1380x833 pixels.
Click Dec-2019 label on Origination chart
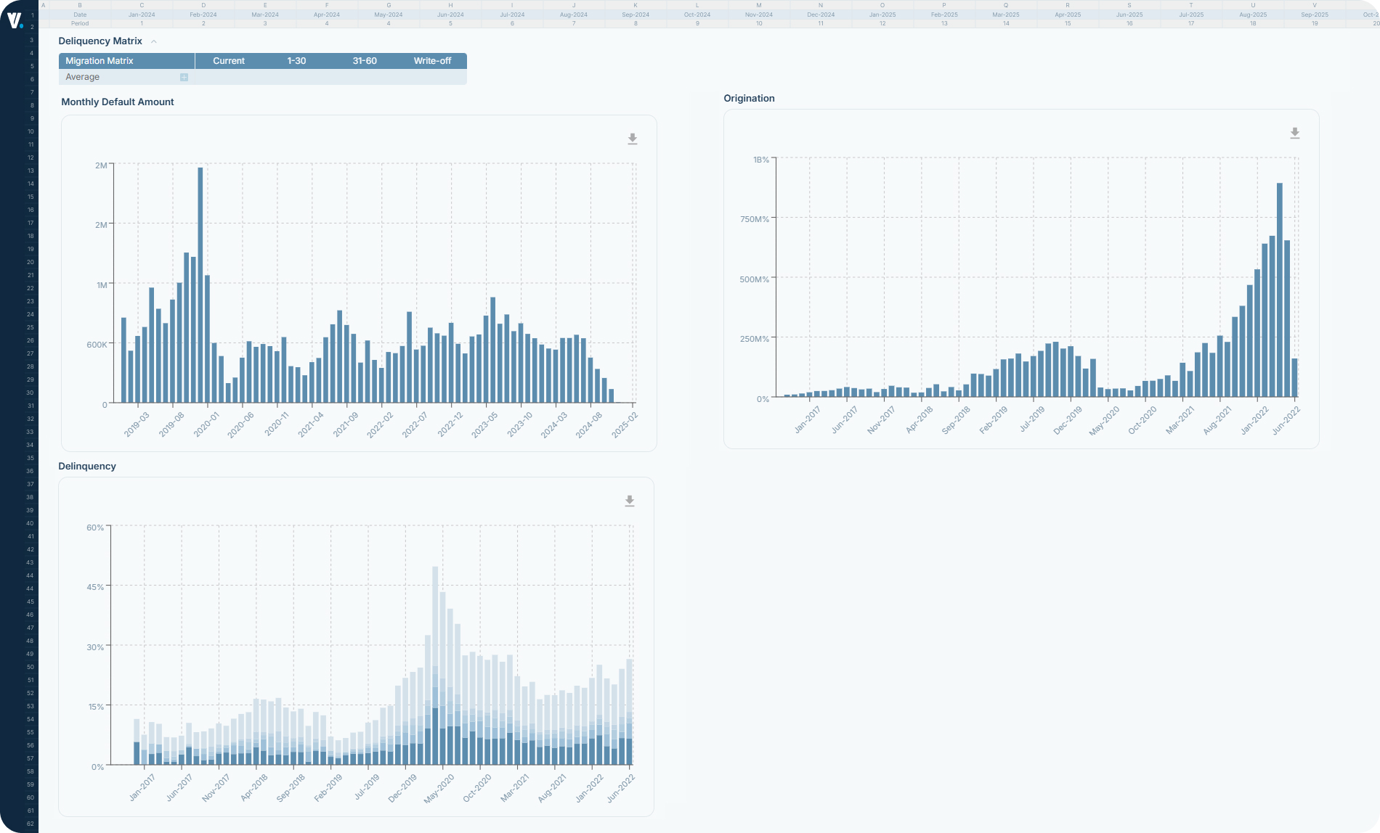coord(1068,420)
